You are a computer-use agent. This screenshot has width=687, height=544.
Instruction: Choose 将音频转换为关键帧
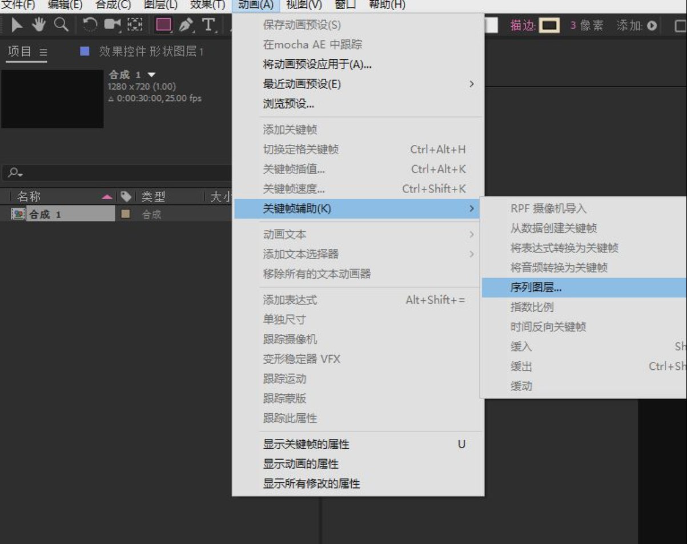coord(584,268)
